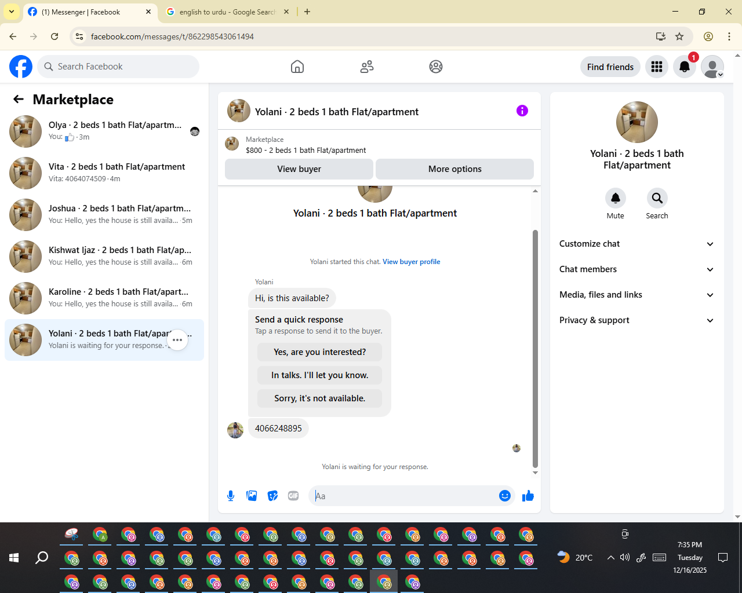The width and height of the screenshot is (742, 593).
Task: Open Windows Start menu
Action: pyautogui.click(x=14, y=558)
